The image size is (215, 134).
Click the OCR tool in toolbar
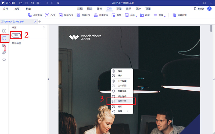pos(50,15)
